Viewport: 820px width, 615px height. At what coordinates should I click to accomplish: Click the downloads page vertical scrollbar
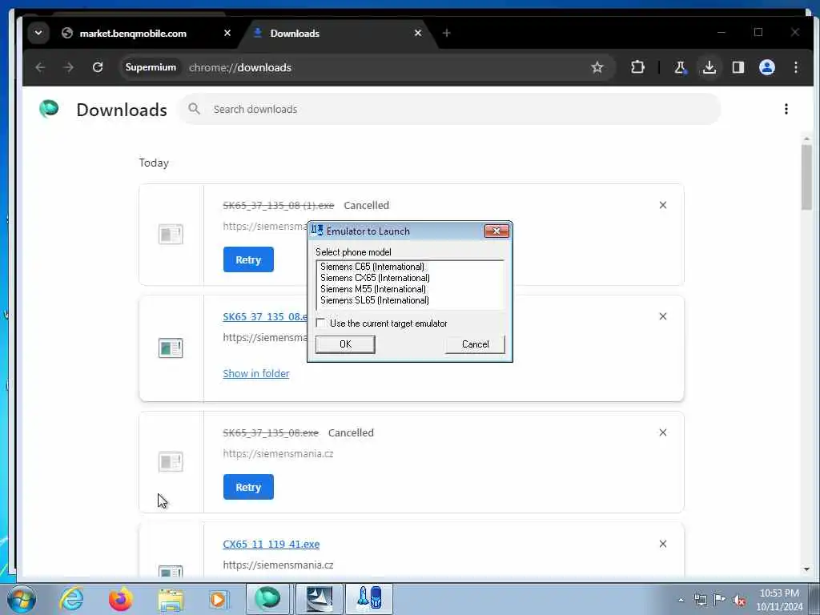point(806,178)
